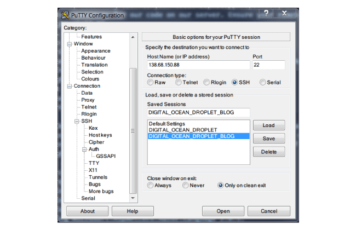Open the X11 settings

[x=93, y=170]
